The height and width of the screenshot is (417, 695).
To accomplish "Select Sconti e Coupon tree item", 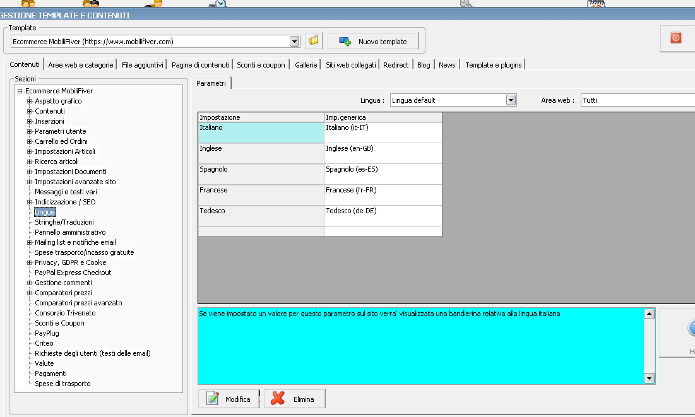I will (x=59, y=323).
